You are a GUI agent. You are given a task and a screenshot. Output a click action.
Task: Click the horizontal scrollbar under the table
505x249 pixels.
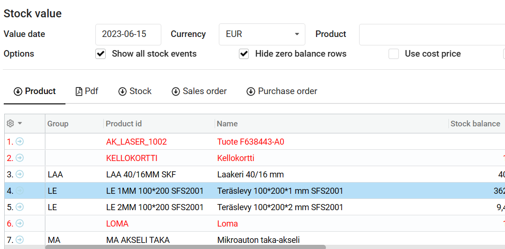coord(186,247)
